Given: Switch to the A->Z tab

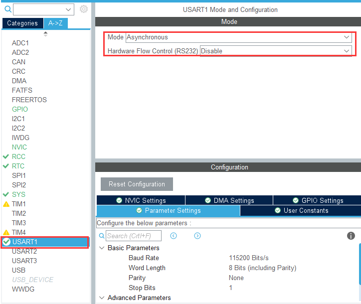Looking at the screenshot, I should [55, 23].
